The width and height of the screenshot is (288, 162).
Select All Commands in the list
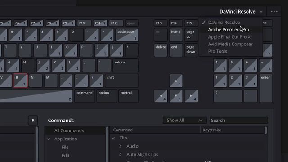click(75, 130)
